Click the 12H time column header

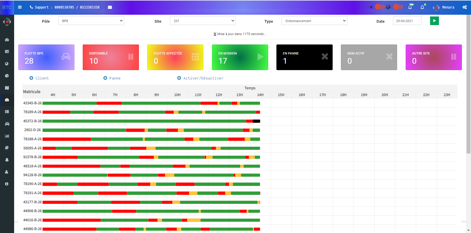coord(219,95)
